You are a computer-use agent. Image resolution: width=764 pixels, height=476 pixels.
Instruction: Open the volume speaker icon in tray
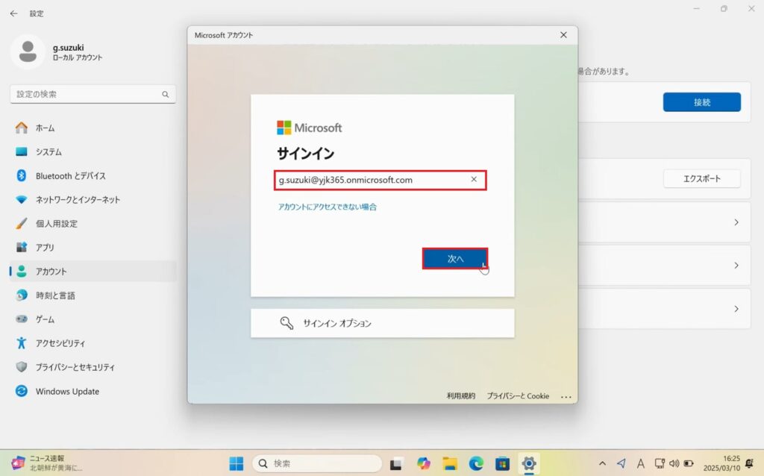[674, 463]
